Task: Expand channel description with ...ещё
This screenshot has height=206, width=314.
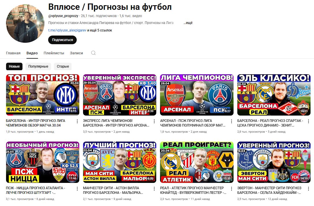Action: pos(188,23)
